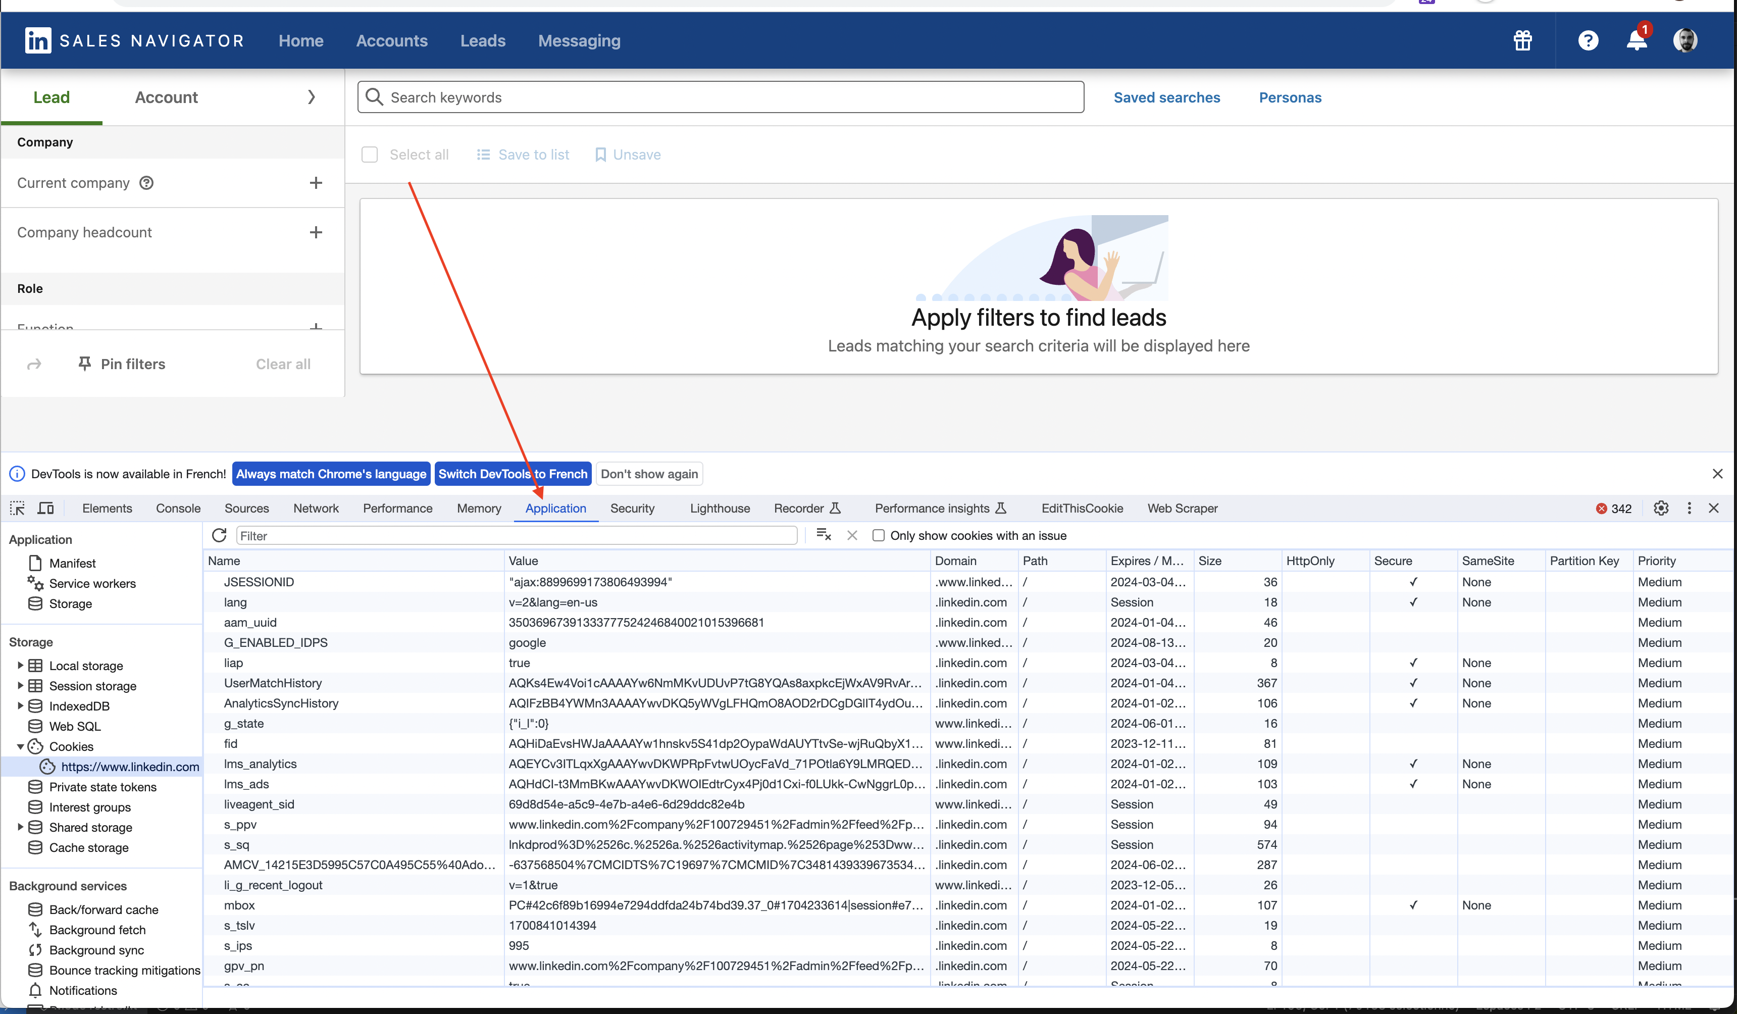The height and width of the screenshot is (1014, 1737).
Task: Expand the filter panel chevron beside Account
Action: click(x=312, y=96)
